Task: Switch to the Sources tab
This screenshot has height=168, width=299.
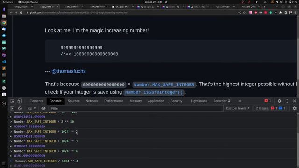Action: pyautogui.click(x=74, y=101)
